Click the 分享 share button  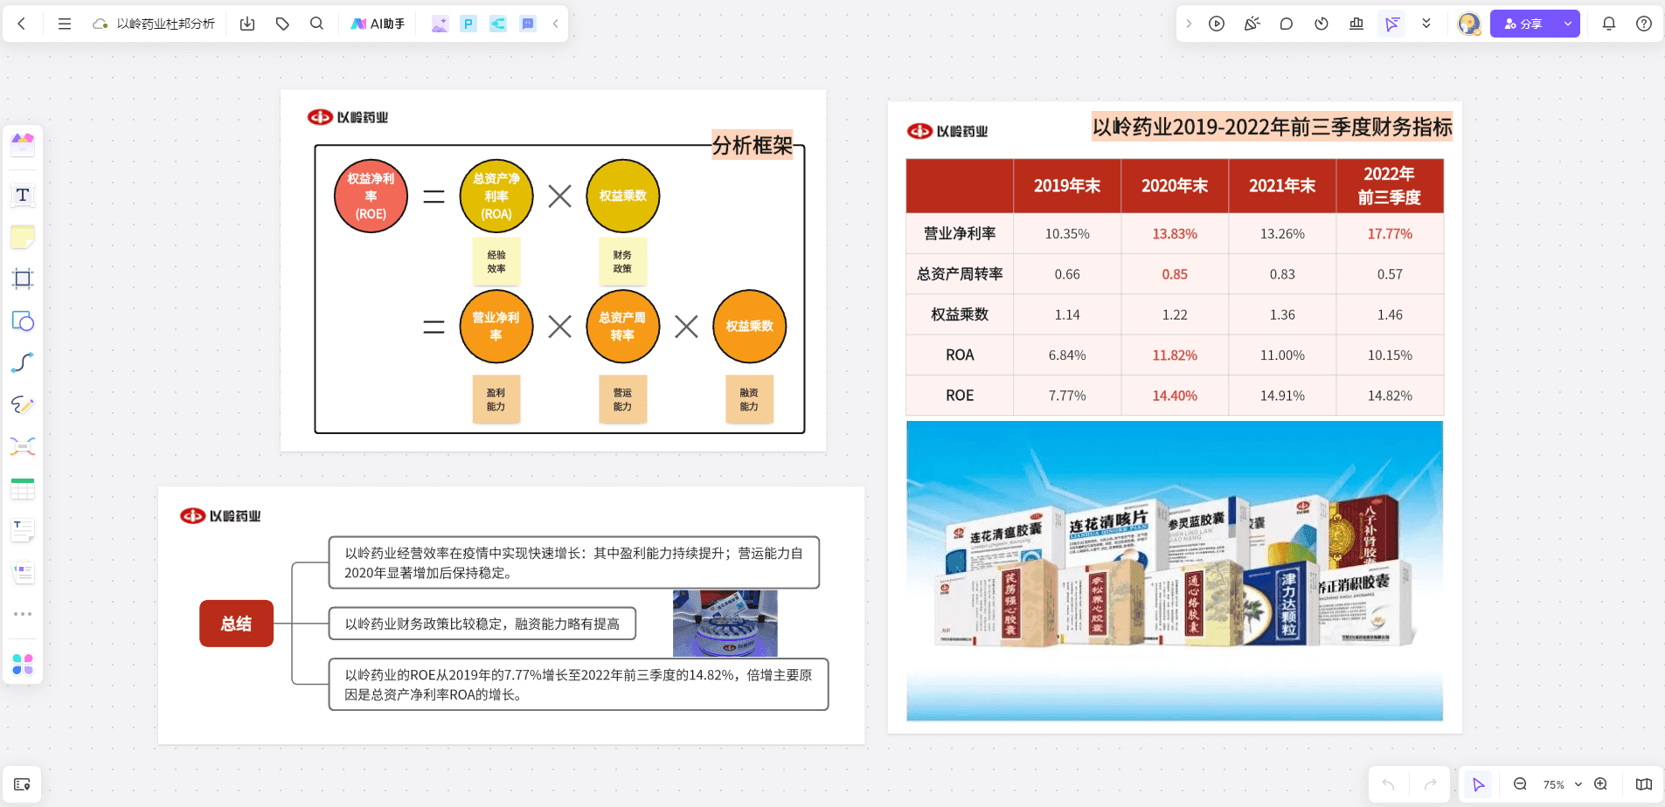click(x=1523, y=24)
